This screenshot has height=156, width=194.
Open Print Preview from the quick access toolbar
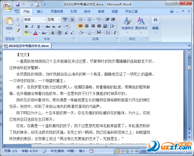[37, 5]
